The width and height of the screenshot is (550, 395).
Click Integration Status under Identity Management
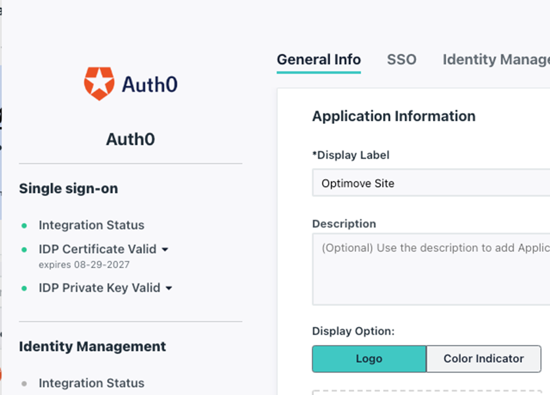(91, 383)
